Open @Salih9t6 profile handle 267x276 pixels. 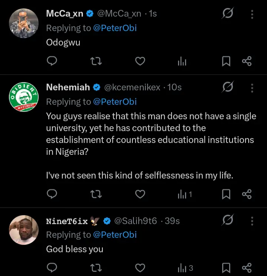[x=135, y=221]
